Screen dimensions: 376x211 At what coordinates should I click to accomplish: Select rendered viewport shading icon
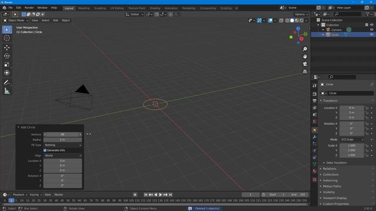pos(301,21)
